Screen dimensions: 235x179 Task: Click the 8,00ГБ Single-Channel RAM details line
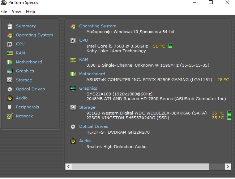click(x=148, y=65)
